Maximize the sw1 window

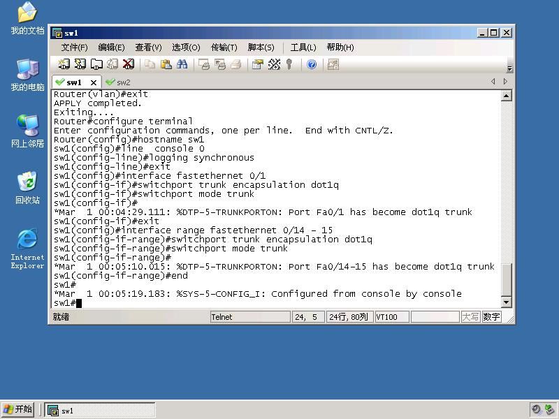494,33
